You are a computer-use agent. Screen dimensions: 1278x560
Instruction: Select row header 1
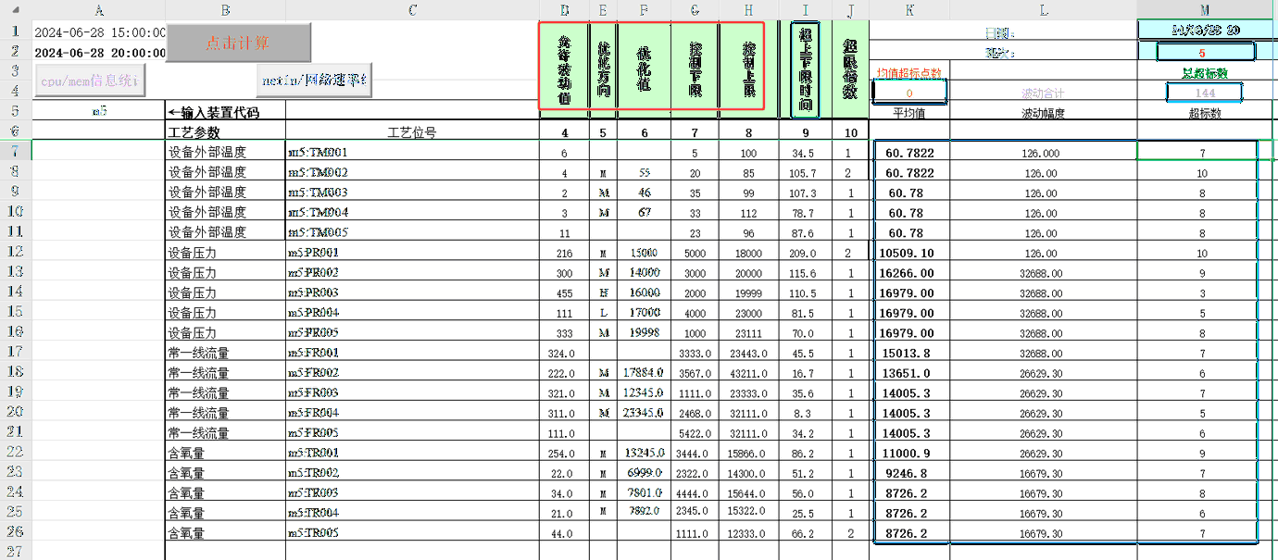click(16, 31)
